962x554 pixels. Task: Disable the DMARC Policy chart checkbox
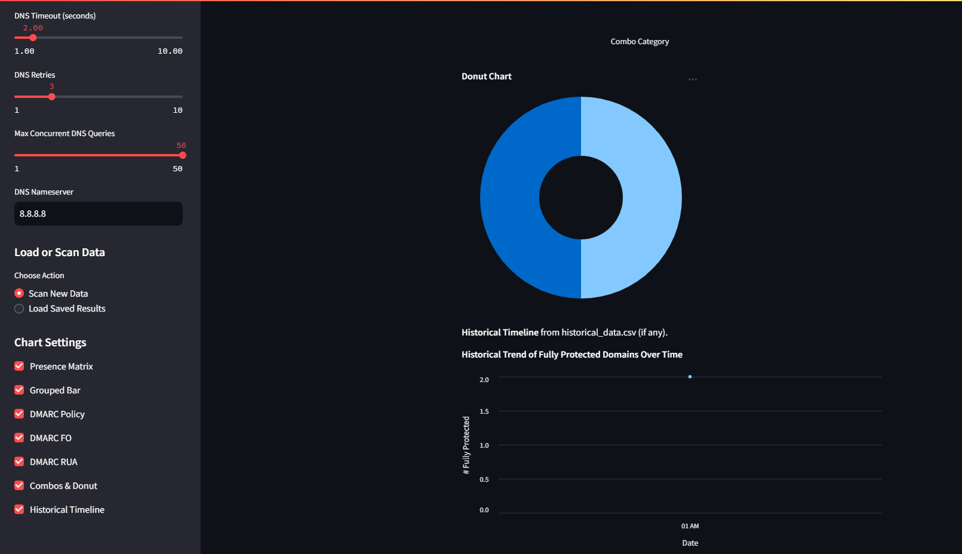19,414
